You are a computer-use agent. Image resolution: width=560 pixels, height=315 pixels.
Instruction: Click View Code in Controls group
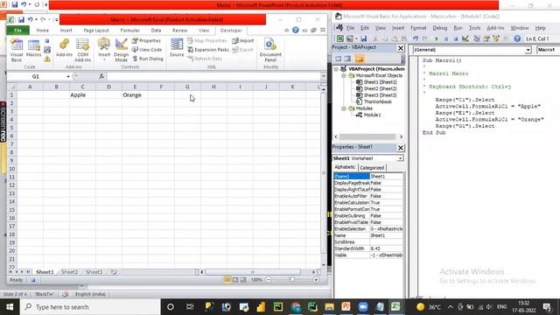(147, 50)
